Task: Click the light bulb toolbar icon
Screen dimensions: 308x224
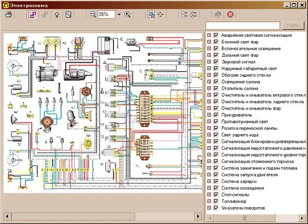Action: [x=57, y=14]
